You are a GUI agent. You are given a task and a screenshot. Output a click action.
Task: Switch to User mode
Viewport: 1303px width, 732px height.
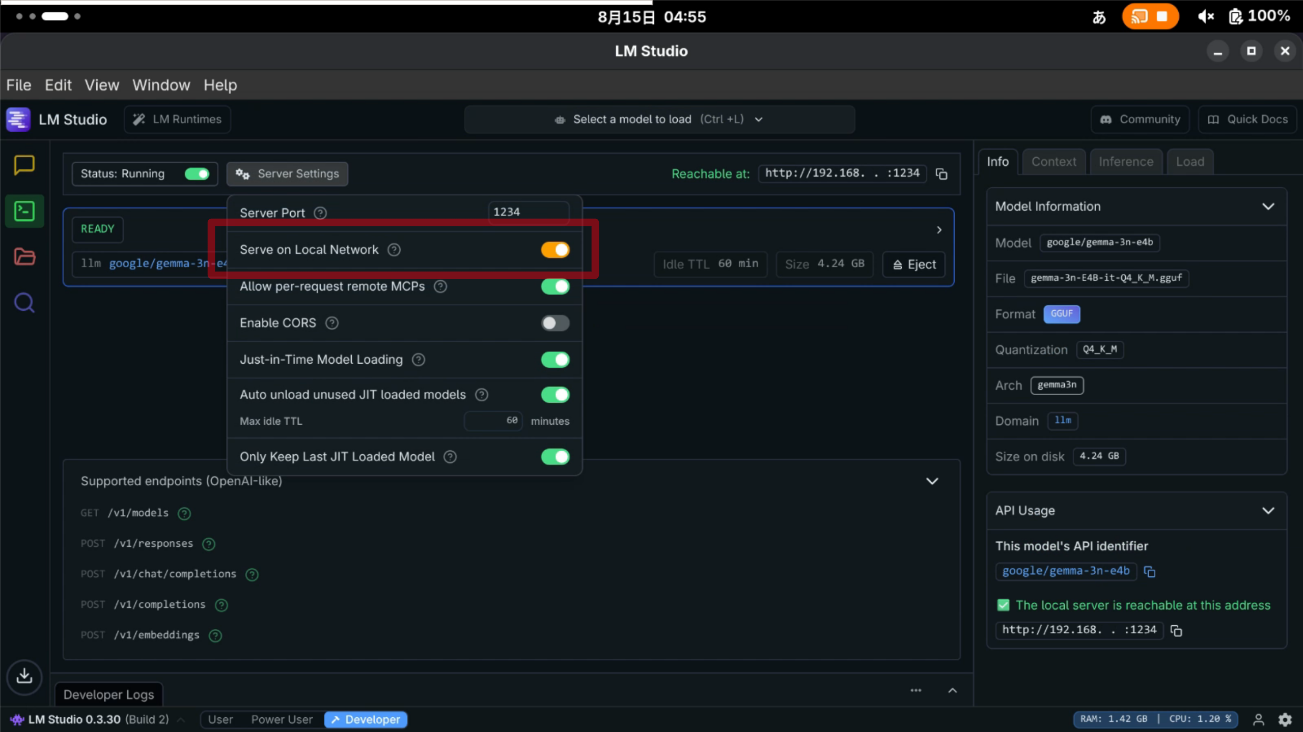click(x=220, y=719)
